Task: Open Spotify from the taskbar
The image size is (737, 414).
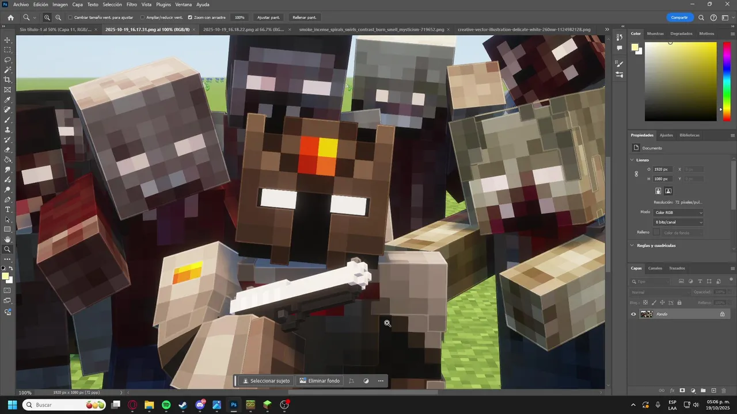Action: pyautogui.click(x=166, y=405)
